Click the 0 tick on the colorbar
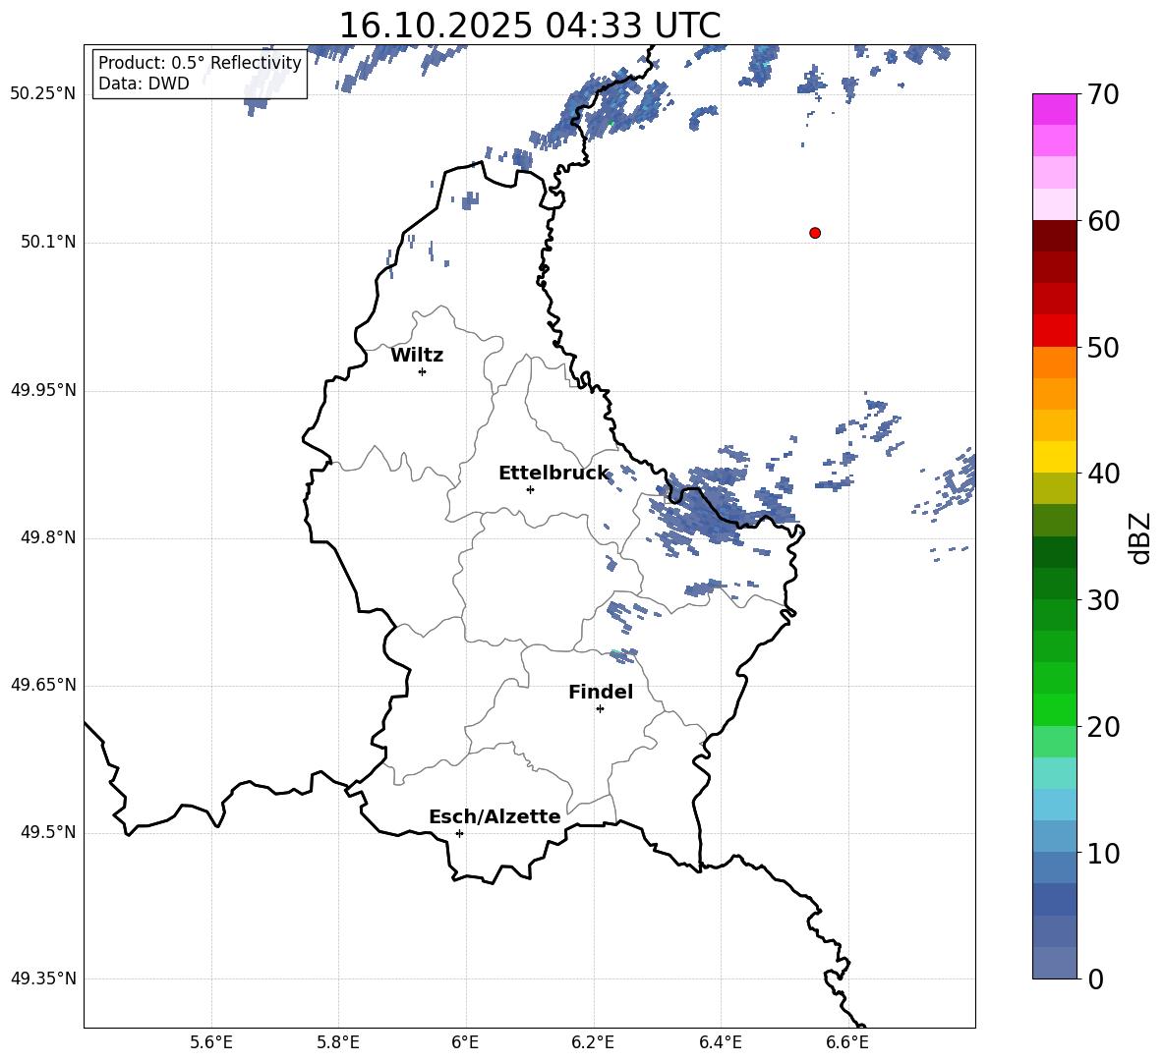This screenshot has height=1062, width=1164. tap(1095, 978)
